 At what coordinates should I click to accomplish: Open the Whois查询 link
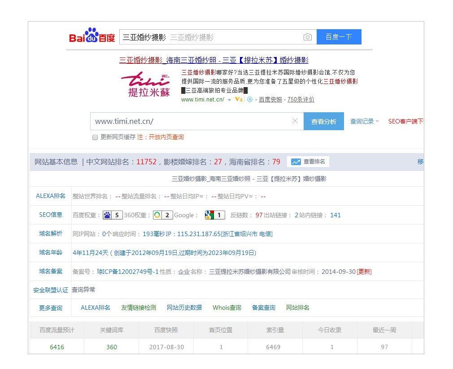[227, 307]
